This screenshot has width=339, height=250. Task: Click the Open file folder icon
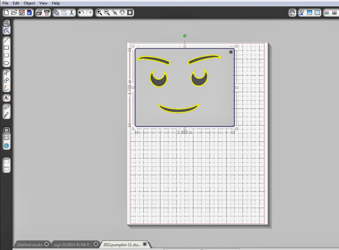(14, 12)
